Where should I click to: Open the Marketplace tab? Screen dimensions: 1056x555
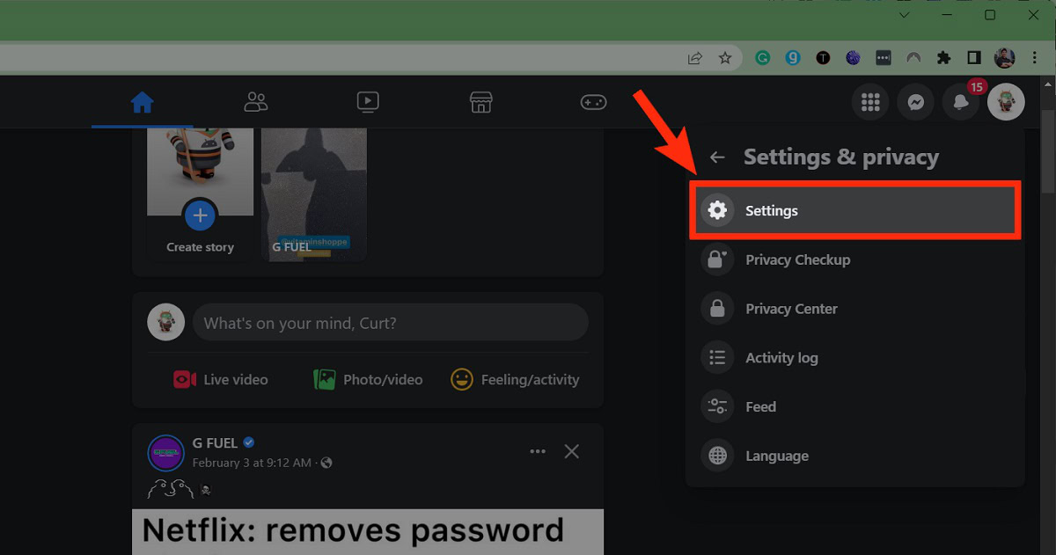click(x=480, y=102)
